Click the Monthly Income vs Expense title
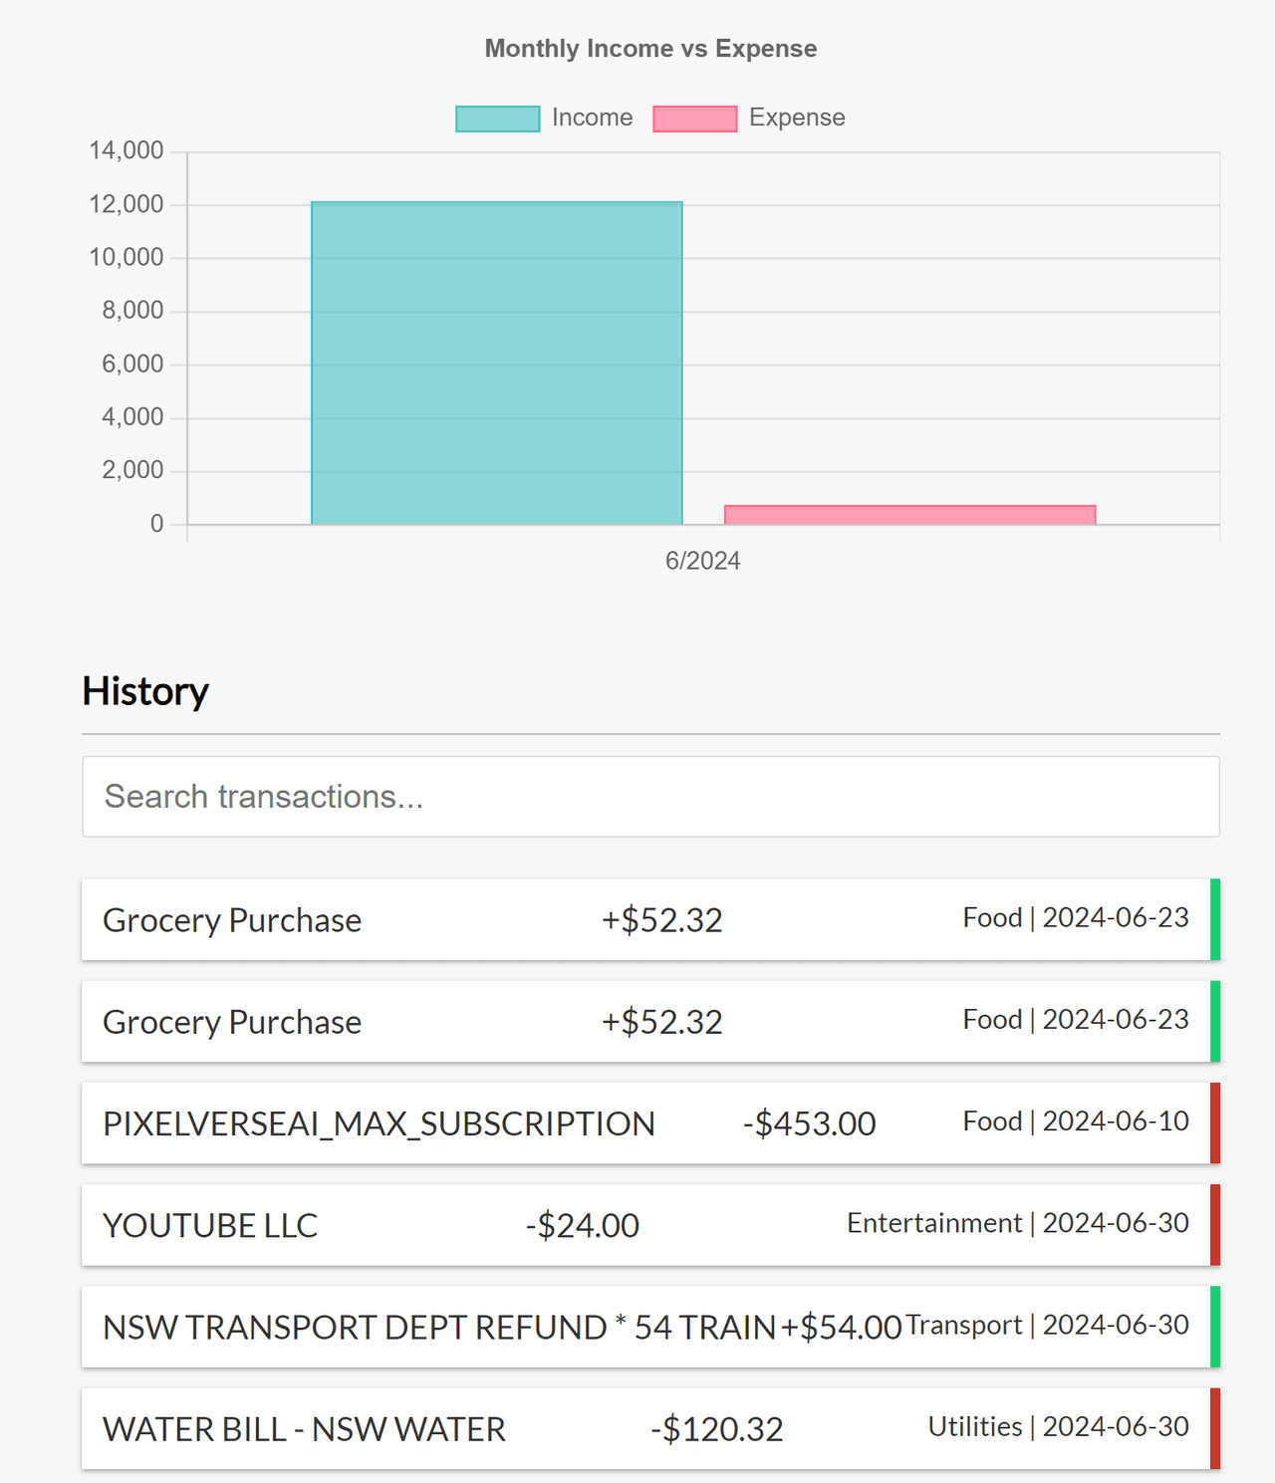Viewport: 1275px width, 1483px height. click(x=650, y=49)
